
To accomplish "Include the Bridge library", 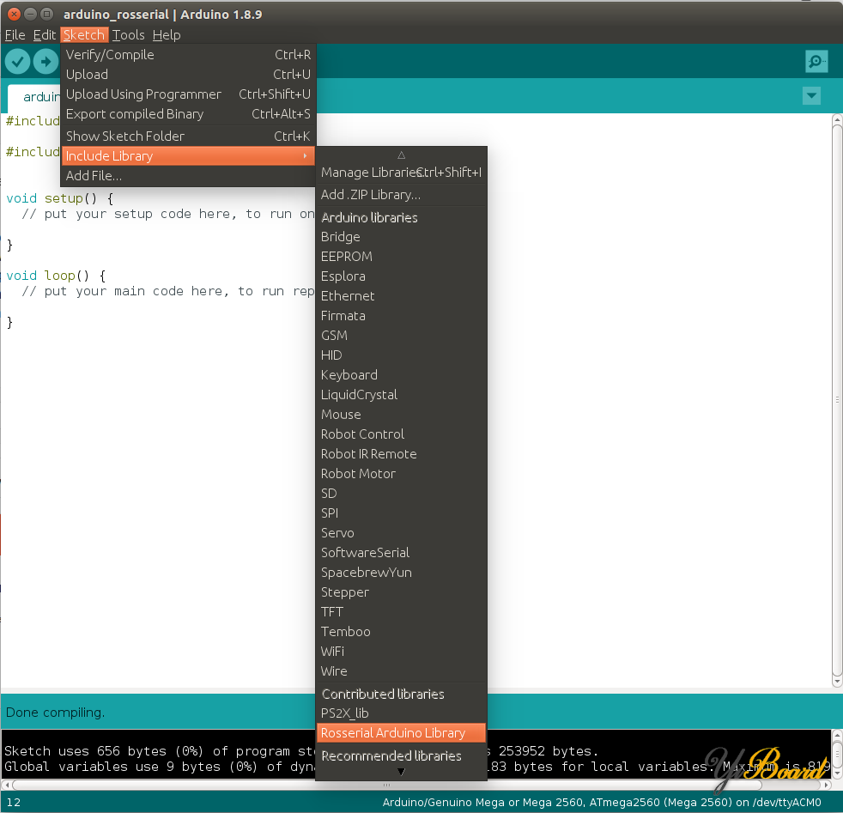I will coord(401,237).
